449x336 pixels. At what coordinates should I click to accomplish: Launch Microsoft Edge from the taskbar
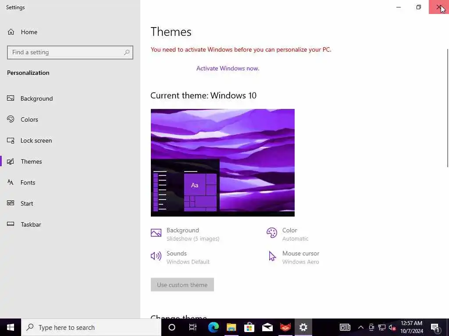tap(214, 327)
